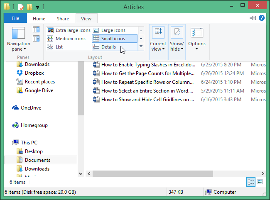Select OneDrive in navigation pane
Screen dimensions: 270x200
[27, 108]
